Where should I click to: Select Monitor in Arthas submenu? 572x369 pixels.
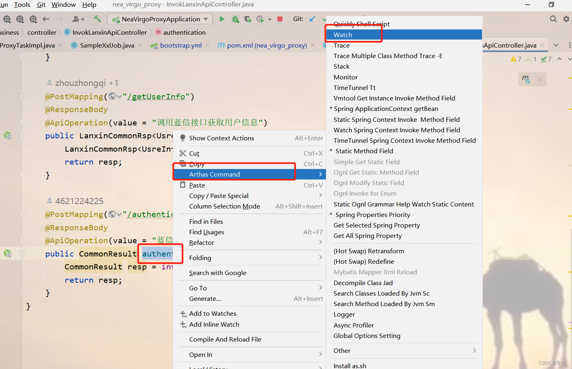click(404, 77)
